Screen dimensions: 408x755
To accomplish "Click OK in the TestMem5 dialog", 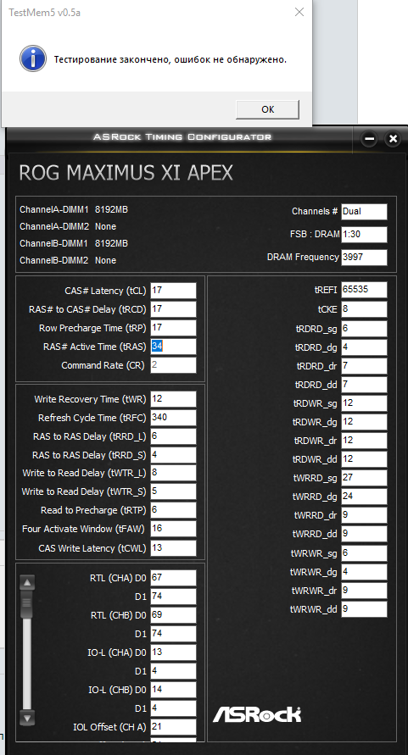I will 268,109.
